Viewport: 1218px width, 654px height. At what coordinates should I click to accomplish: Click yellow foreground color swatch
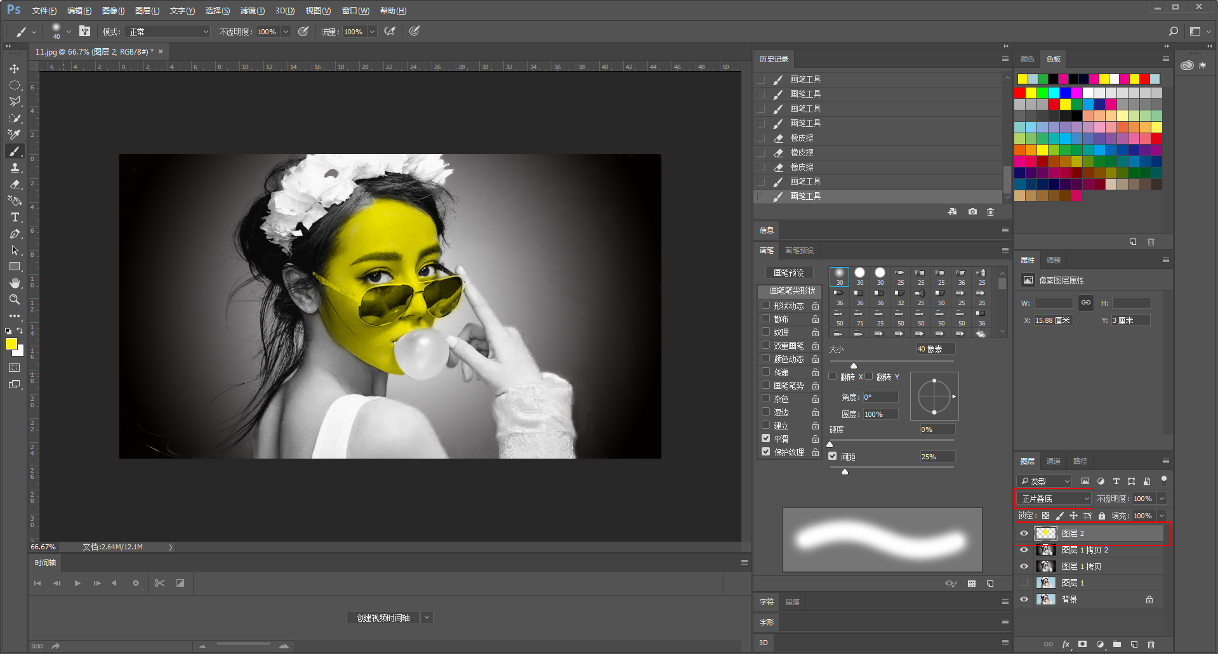click(11, 344)
